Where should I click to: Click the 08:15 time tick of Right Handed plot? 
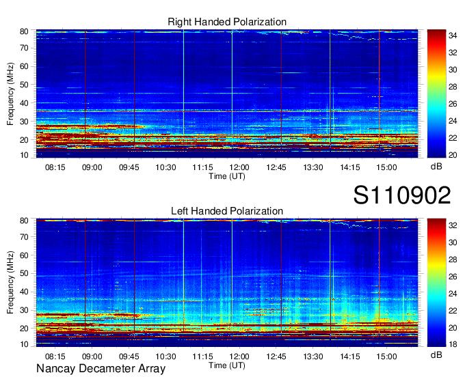55,167
